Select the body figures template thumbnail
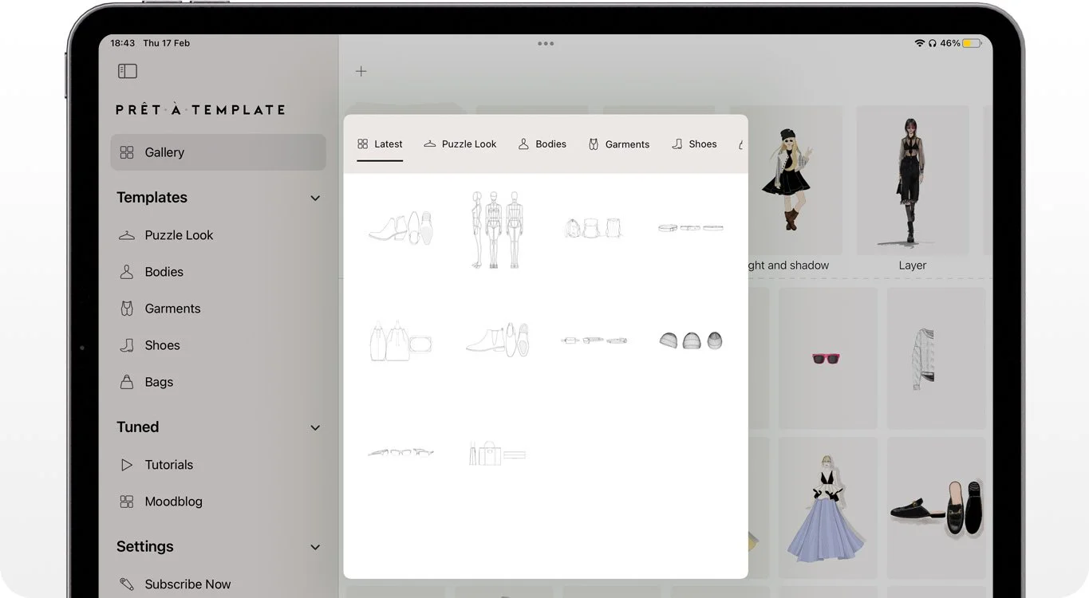This screenshot has height=598, width=1089. coord(496,229)
